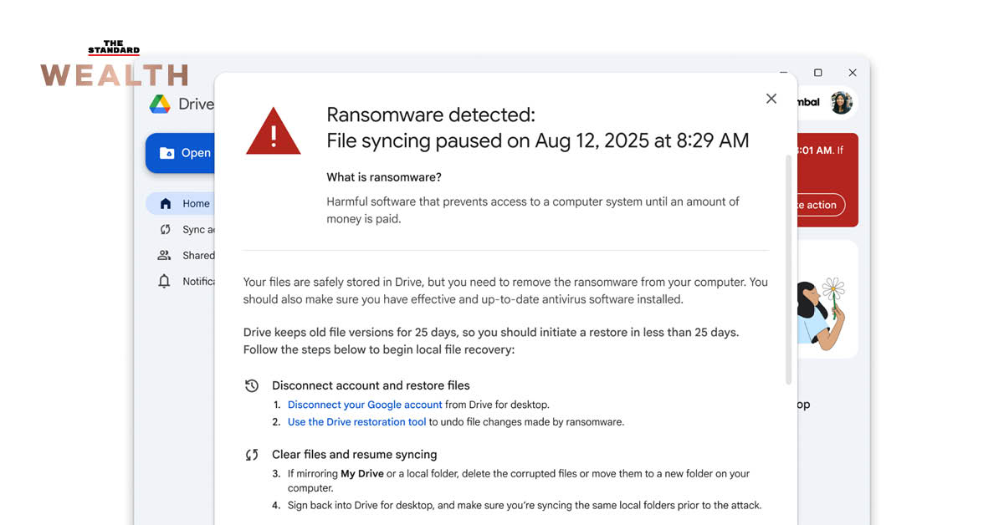This screenshot has height=525, width=1004.
Task: Open the Sync activity sidebar icon
Action: click(x=166, y=230)
